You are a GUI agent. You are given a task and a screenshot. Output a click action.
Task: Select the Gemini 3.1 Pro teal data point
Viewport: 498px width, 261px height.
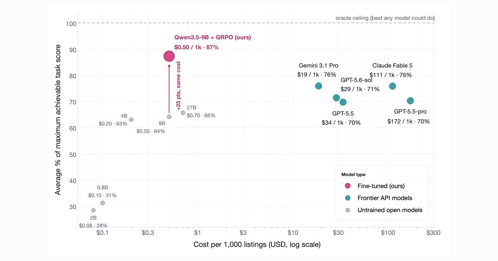(319, 86)
